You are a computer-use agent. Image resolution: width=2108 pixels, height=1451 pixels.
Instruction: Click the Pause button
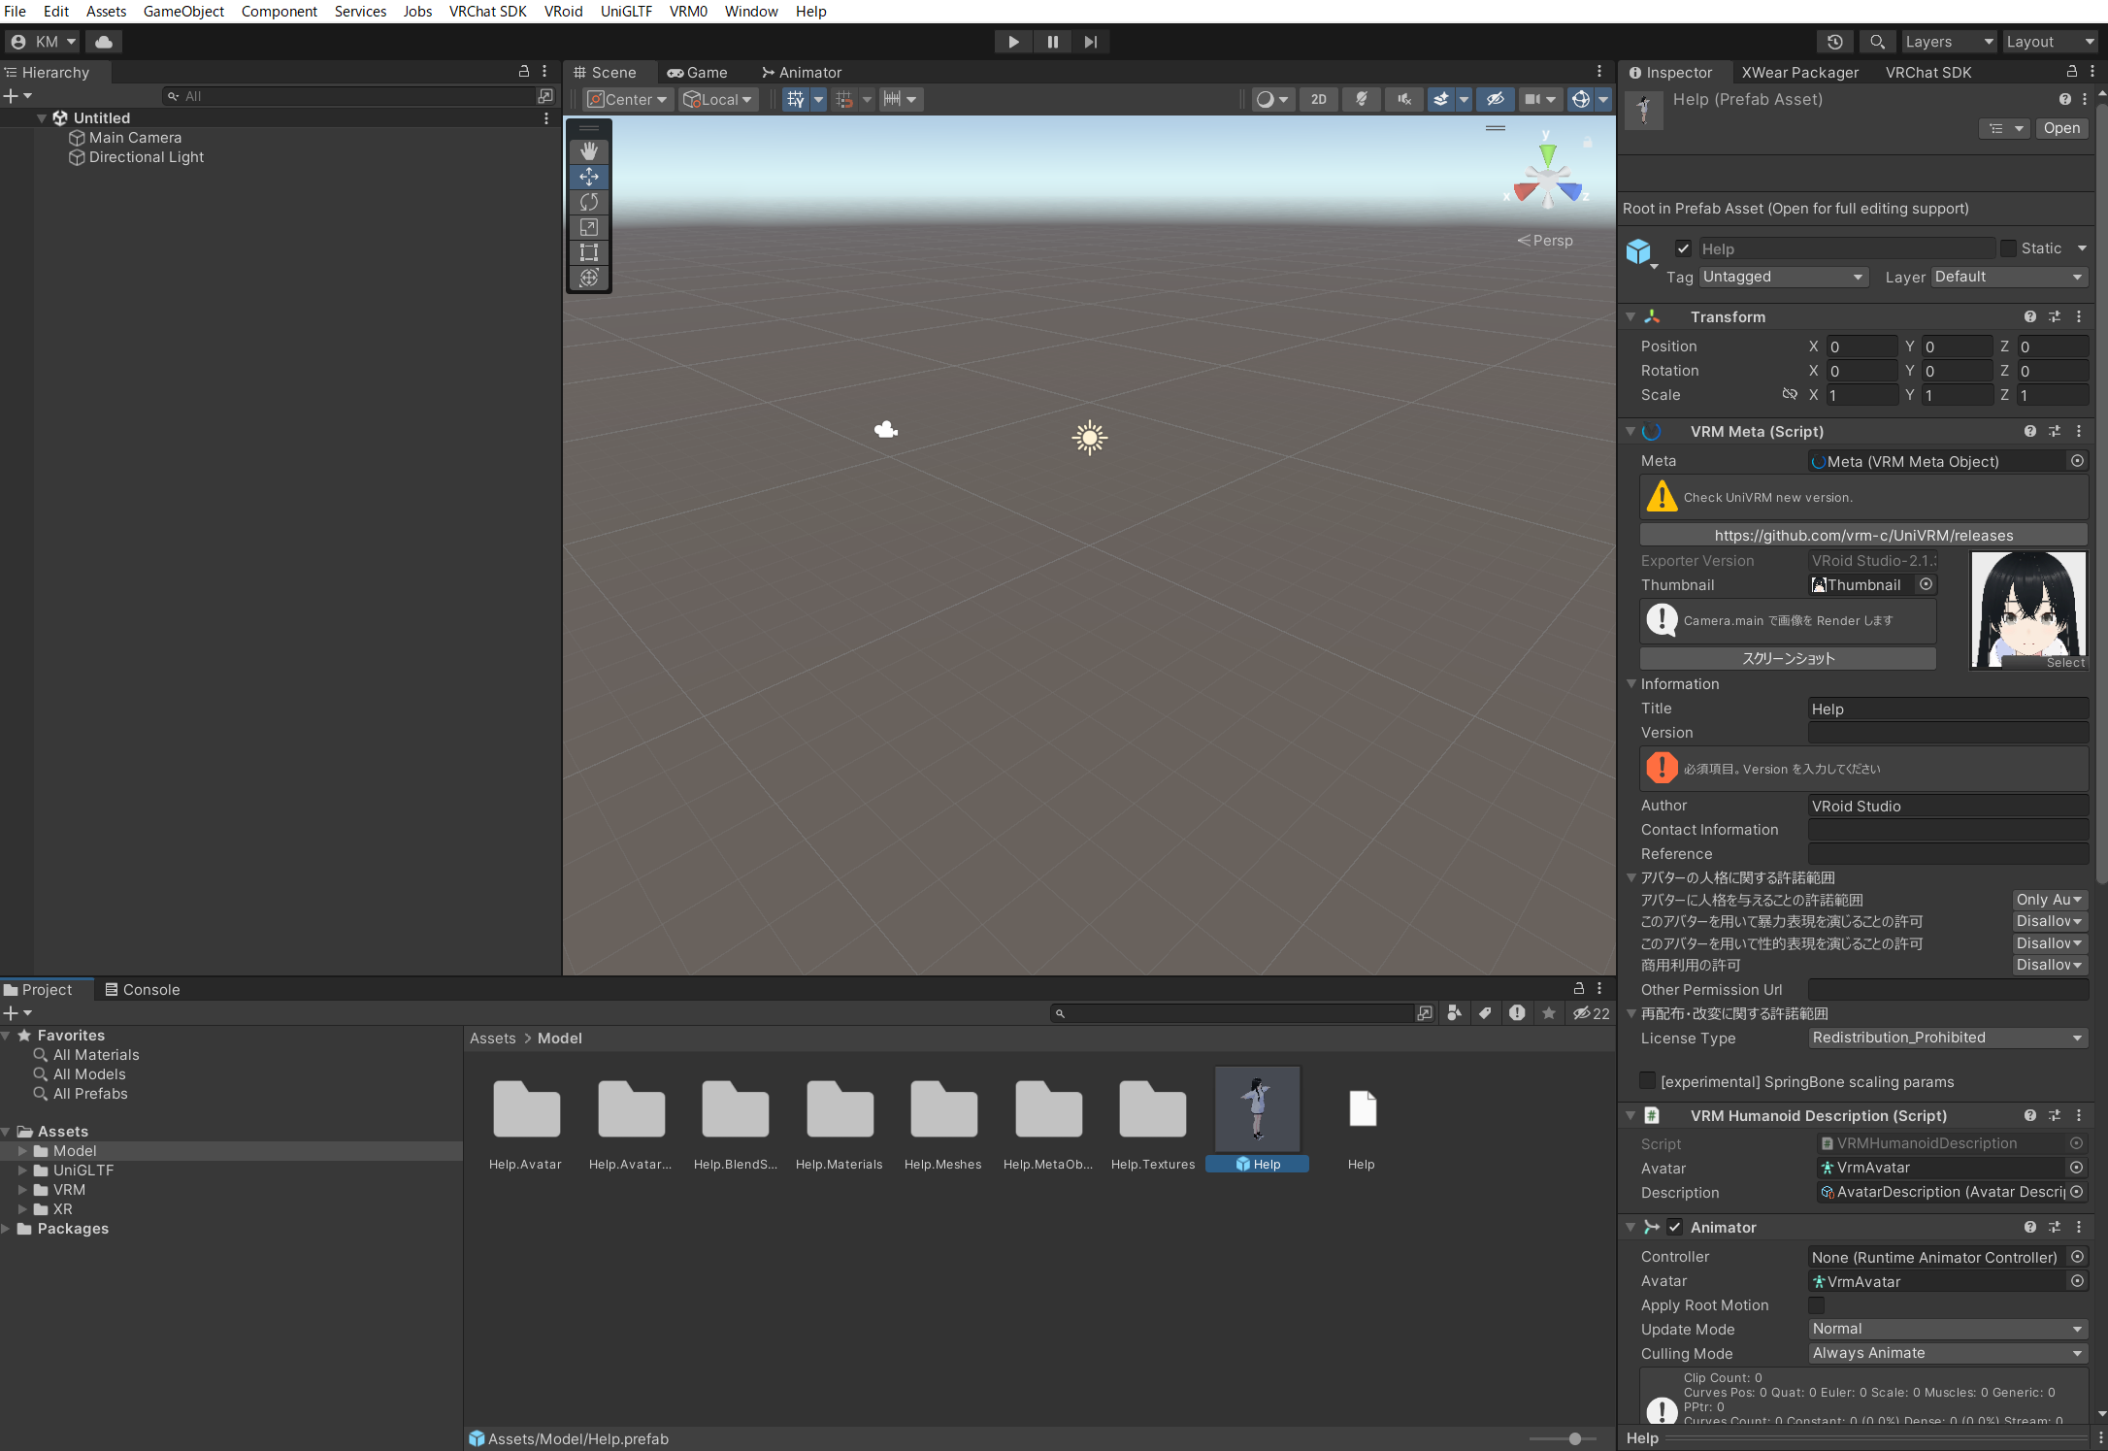[1052, 42]
